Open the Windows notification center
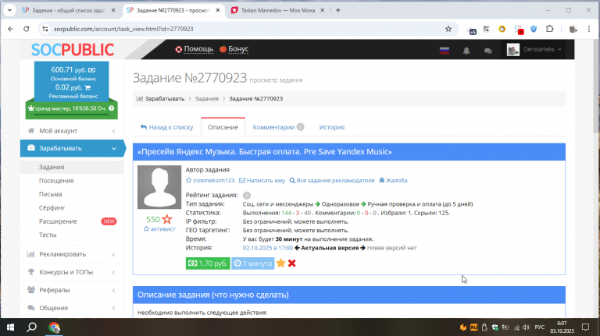Image resolution: width=600 pixels, height=336 pixels. (585, 327)
